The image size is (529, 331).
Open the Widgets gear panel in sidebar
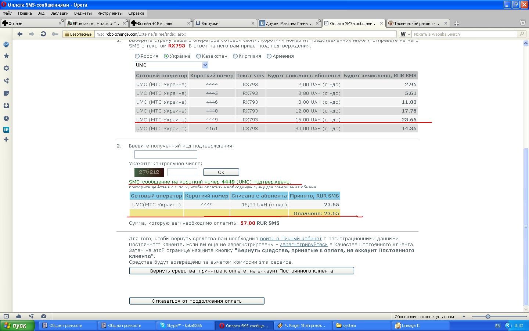pyautogui.click(x=6, y=68)
